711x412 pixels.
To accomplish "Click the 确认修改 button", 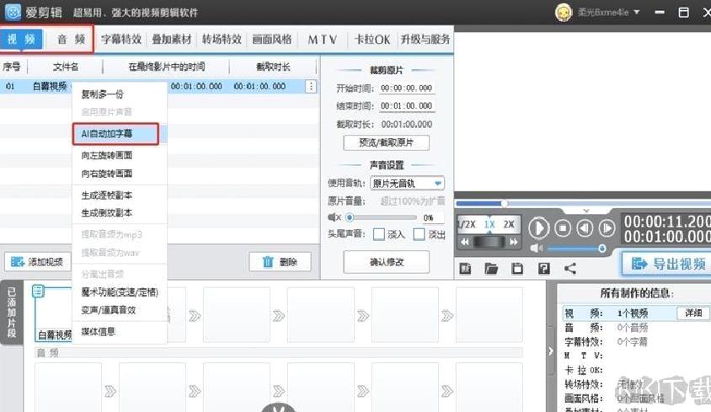I will [386, 262].
